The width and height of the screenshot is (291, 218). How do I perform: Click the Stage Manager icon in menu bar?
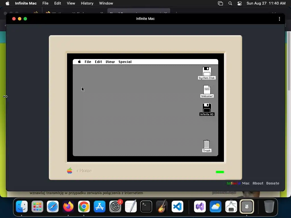(220, 3)
